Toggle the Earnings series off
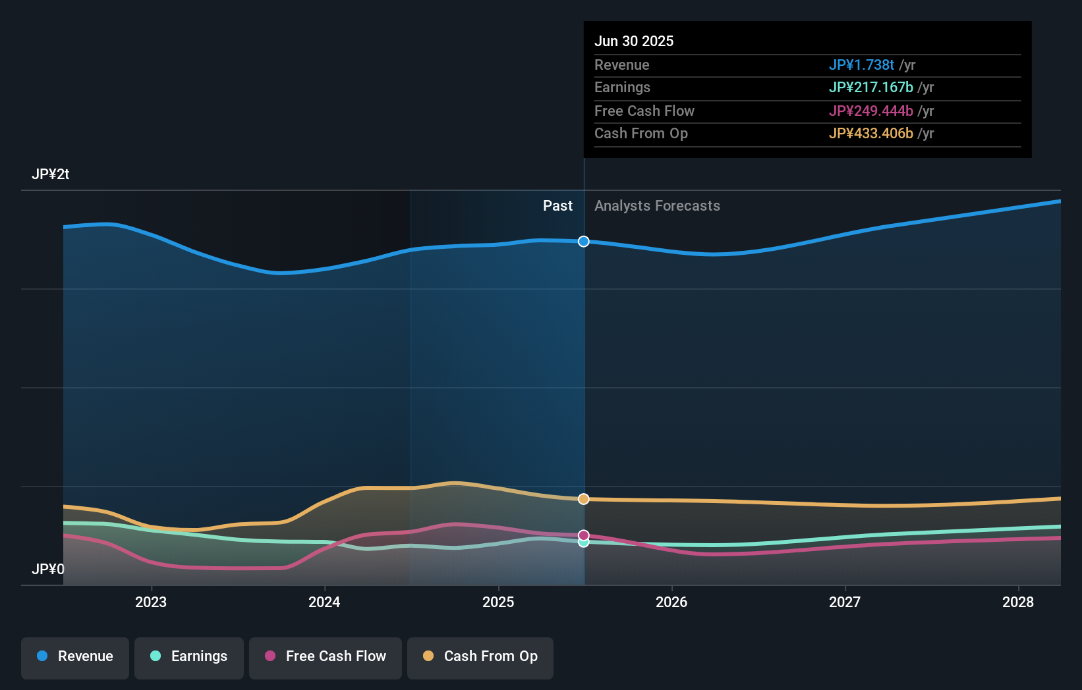This screenshot has width=1082, height=690. (x=189, y=656)
